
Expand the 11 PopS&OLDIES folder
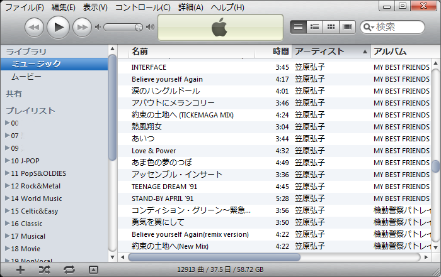(x=8, y=173)
